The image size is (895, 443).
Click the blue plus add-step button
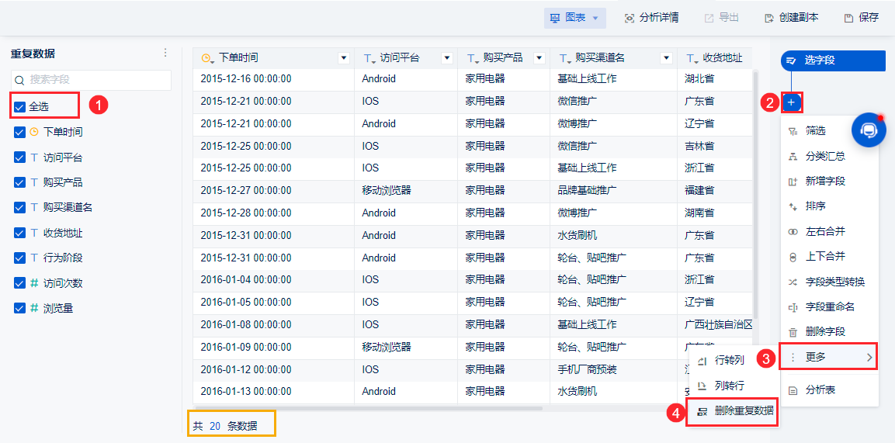791,102
